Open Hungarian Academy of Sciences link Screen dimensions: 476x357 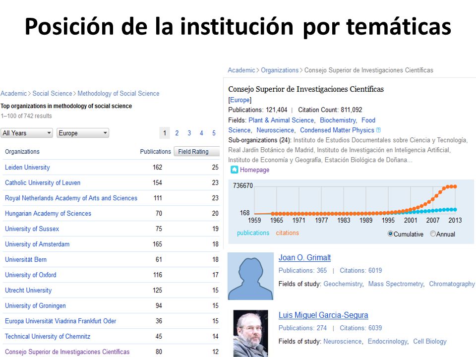coord(48,213)
